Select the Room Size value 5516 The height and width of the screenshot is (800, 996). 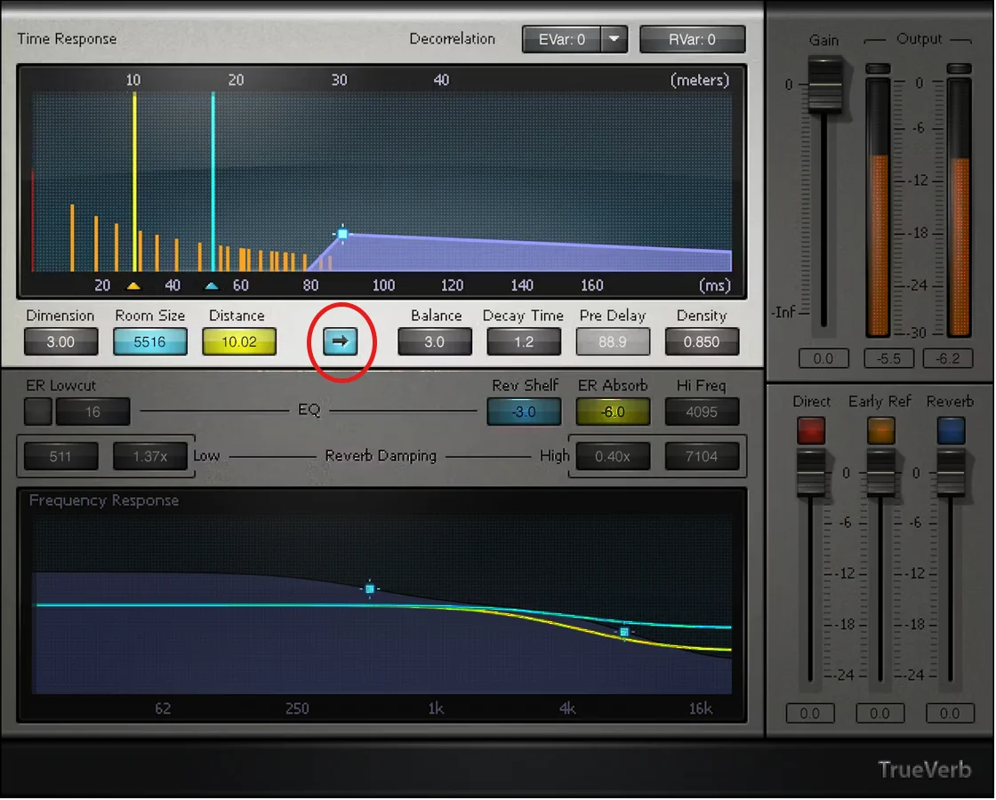[x=150, y=342]
